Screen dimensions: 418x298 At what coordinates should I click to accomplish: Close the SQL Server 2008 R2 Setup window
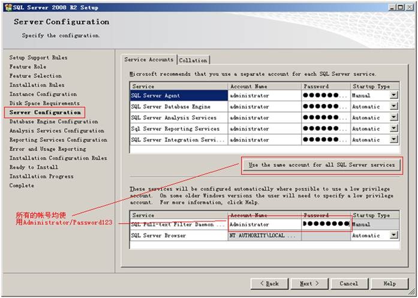(x=410, y=7)
